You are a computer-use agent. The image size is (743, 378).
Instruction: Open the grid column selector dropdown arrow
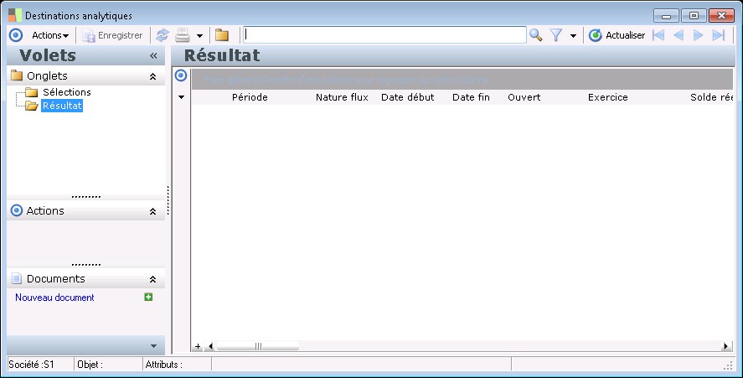tap(181, 97)
